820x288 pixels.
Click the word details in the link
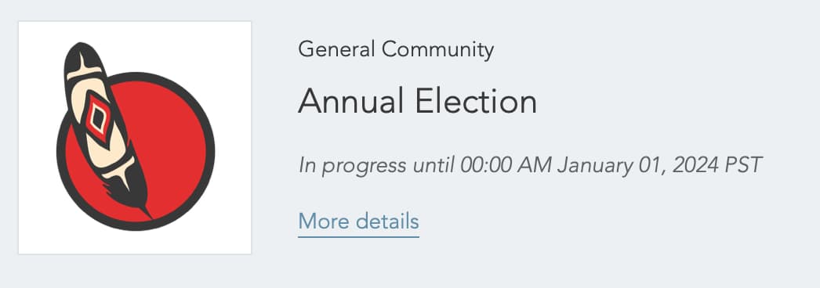387,221
